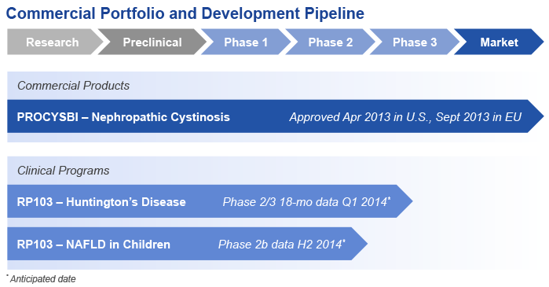Click the Commercial Portfolio and Development Pipeline title
Image resolution: width=549 pixels, height=287 pixels.
(x=185, y=13)
